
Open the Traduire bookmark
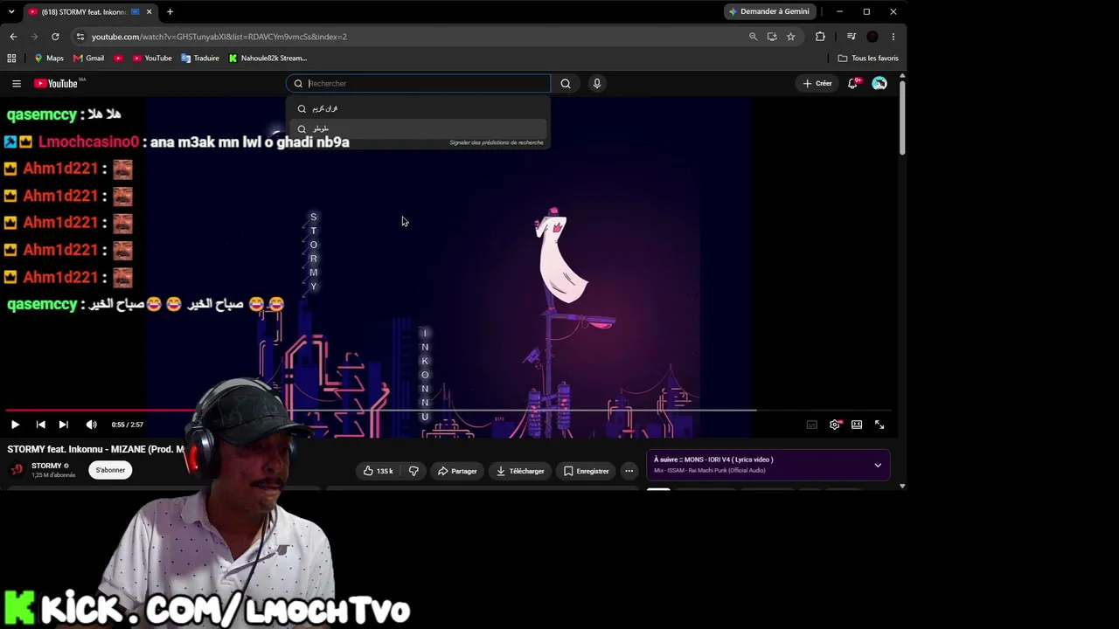coord(200,59)
